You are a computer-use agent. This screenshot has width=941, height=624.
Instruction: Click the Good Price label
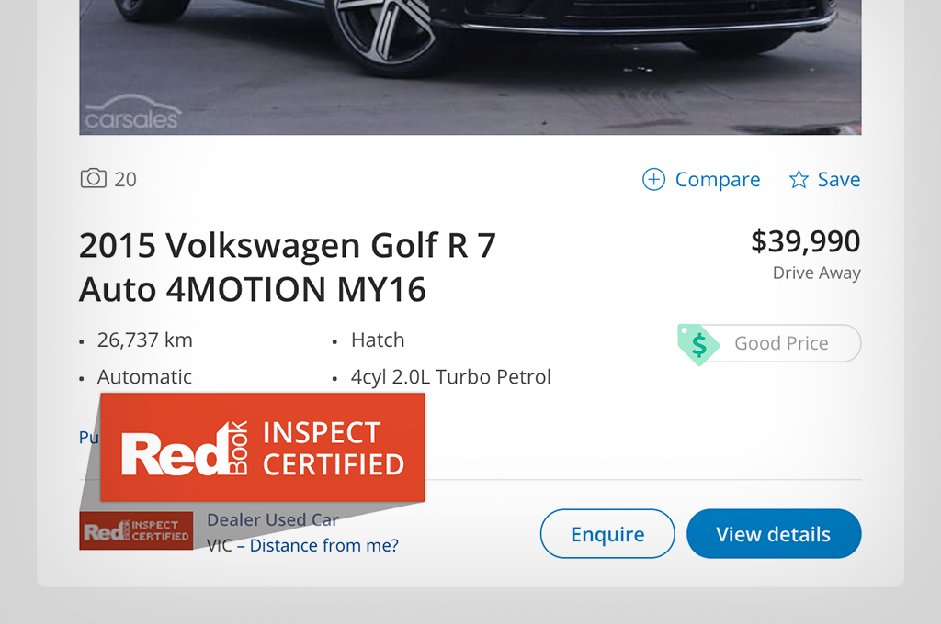pos(781,344)
